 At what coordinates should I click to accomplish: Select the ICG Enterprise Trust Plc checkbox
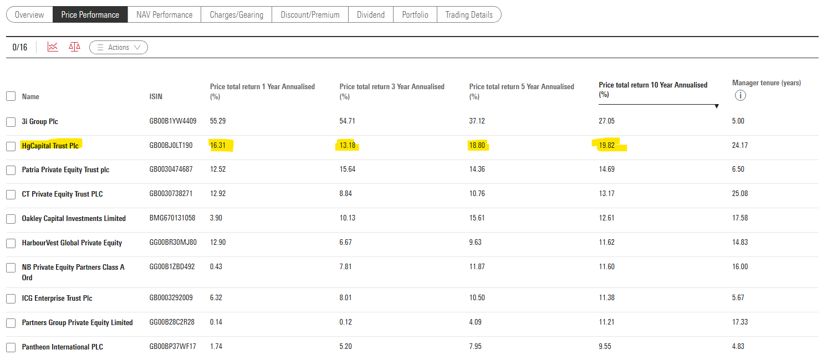tap(11, 299)
